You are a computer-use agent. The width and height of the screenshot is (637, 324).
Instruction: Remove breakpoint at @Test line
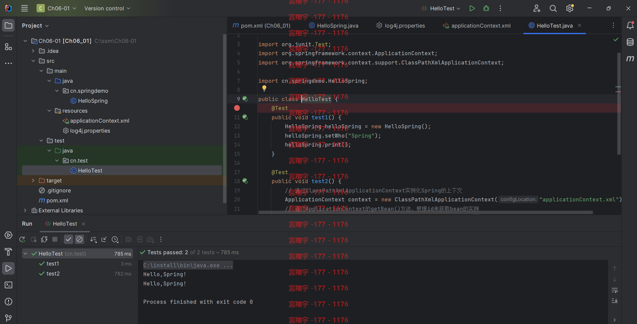(x=237, y=108)
